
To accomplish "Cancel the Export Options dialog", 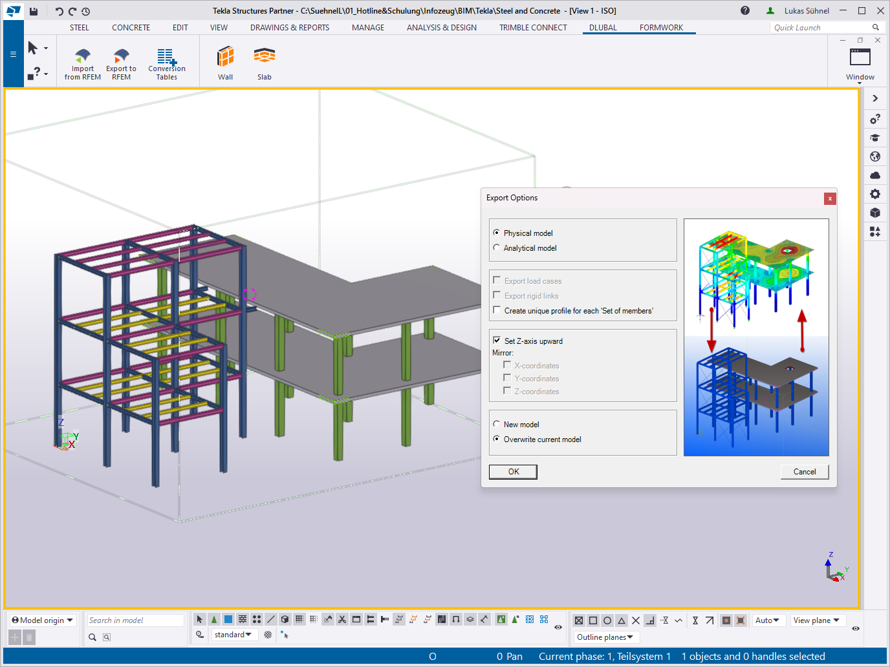I will [804, 471].
